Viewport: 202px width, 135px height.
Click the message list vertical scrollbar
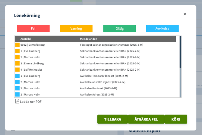point(180,66)
